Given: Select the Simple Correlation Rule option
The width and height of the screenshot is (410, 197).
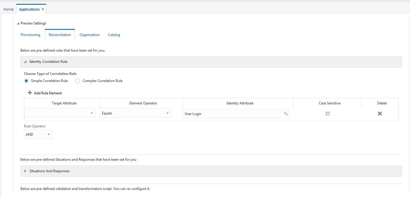Looking at the screenshot, I should pyautogui.click(x=26, y=81).
